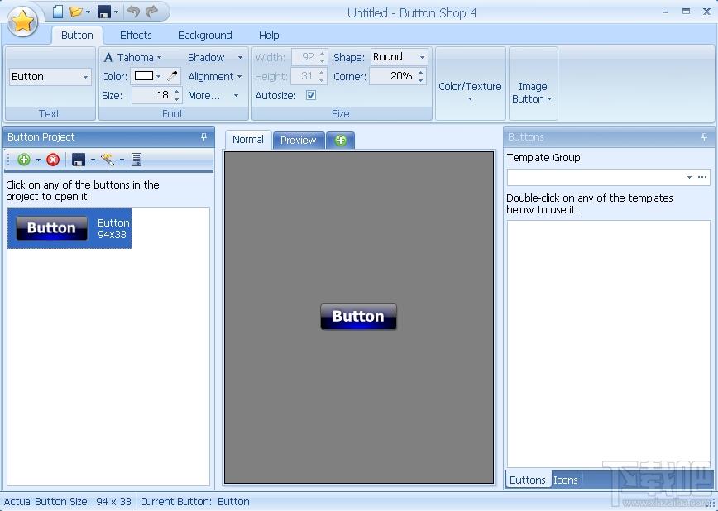Click the undo arrow icon

point(133,12)
